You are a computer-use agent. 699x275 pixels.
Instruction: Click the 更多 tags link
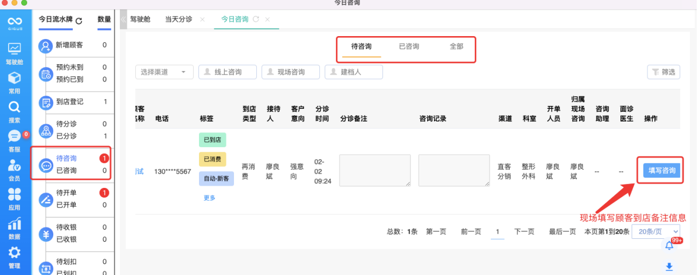point(209,198)
